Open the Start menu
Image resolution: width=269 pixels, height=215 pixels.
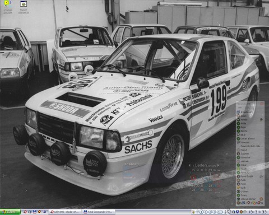(x=10, y=212)
